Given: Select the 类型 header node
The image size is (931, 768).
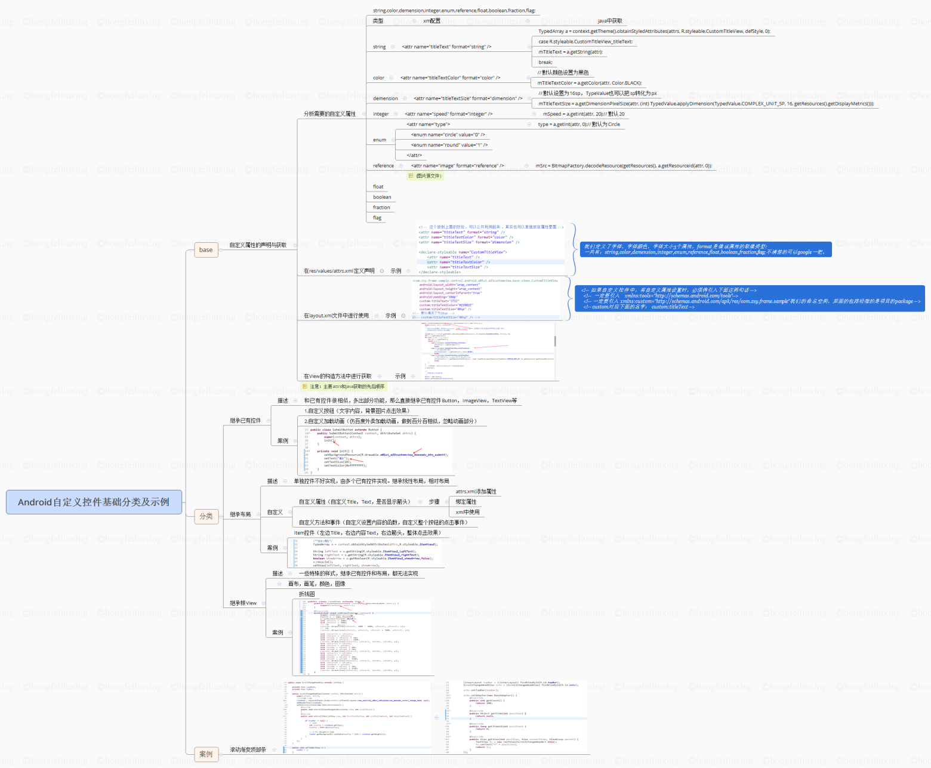Looking at the screenshot, I should point(378,21).
